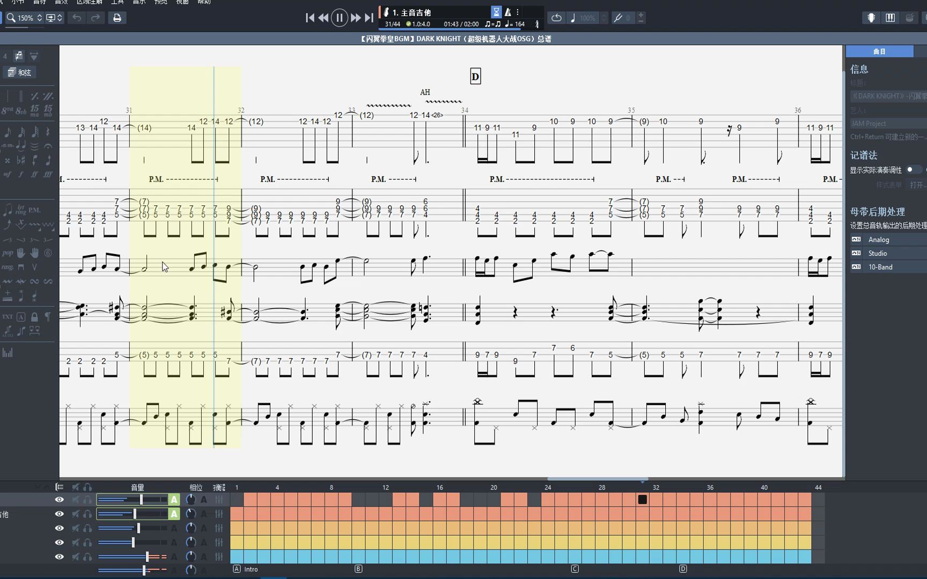
Task: Undo the last action
Action: point(77,18)
